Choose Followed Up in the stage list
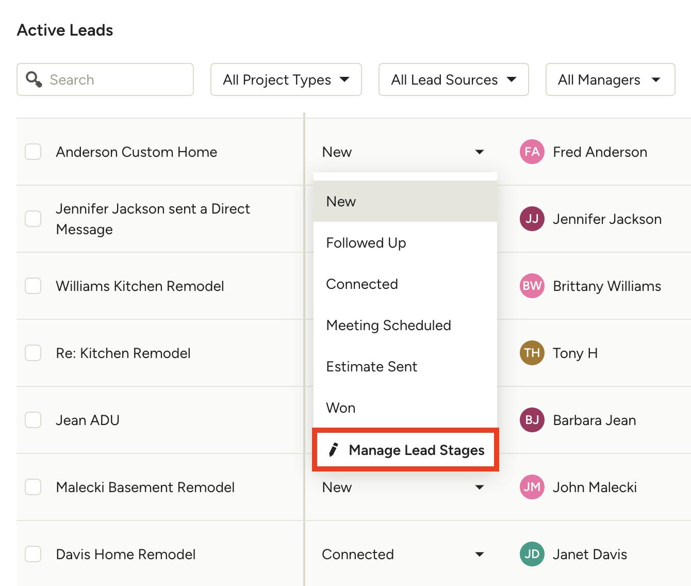 366,242
